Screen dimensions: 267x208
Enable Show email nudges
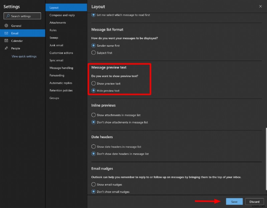pos(93,184)
